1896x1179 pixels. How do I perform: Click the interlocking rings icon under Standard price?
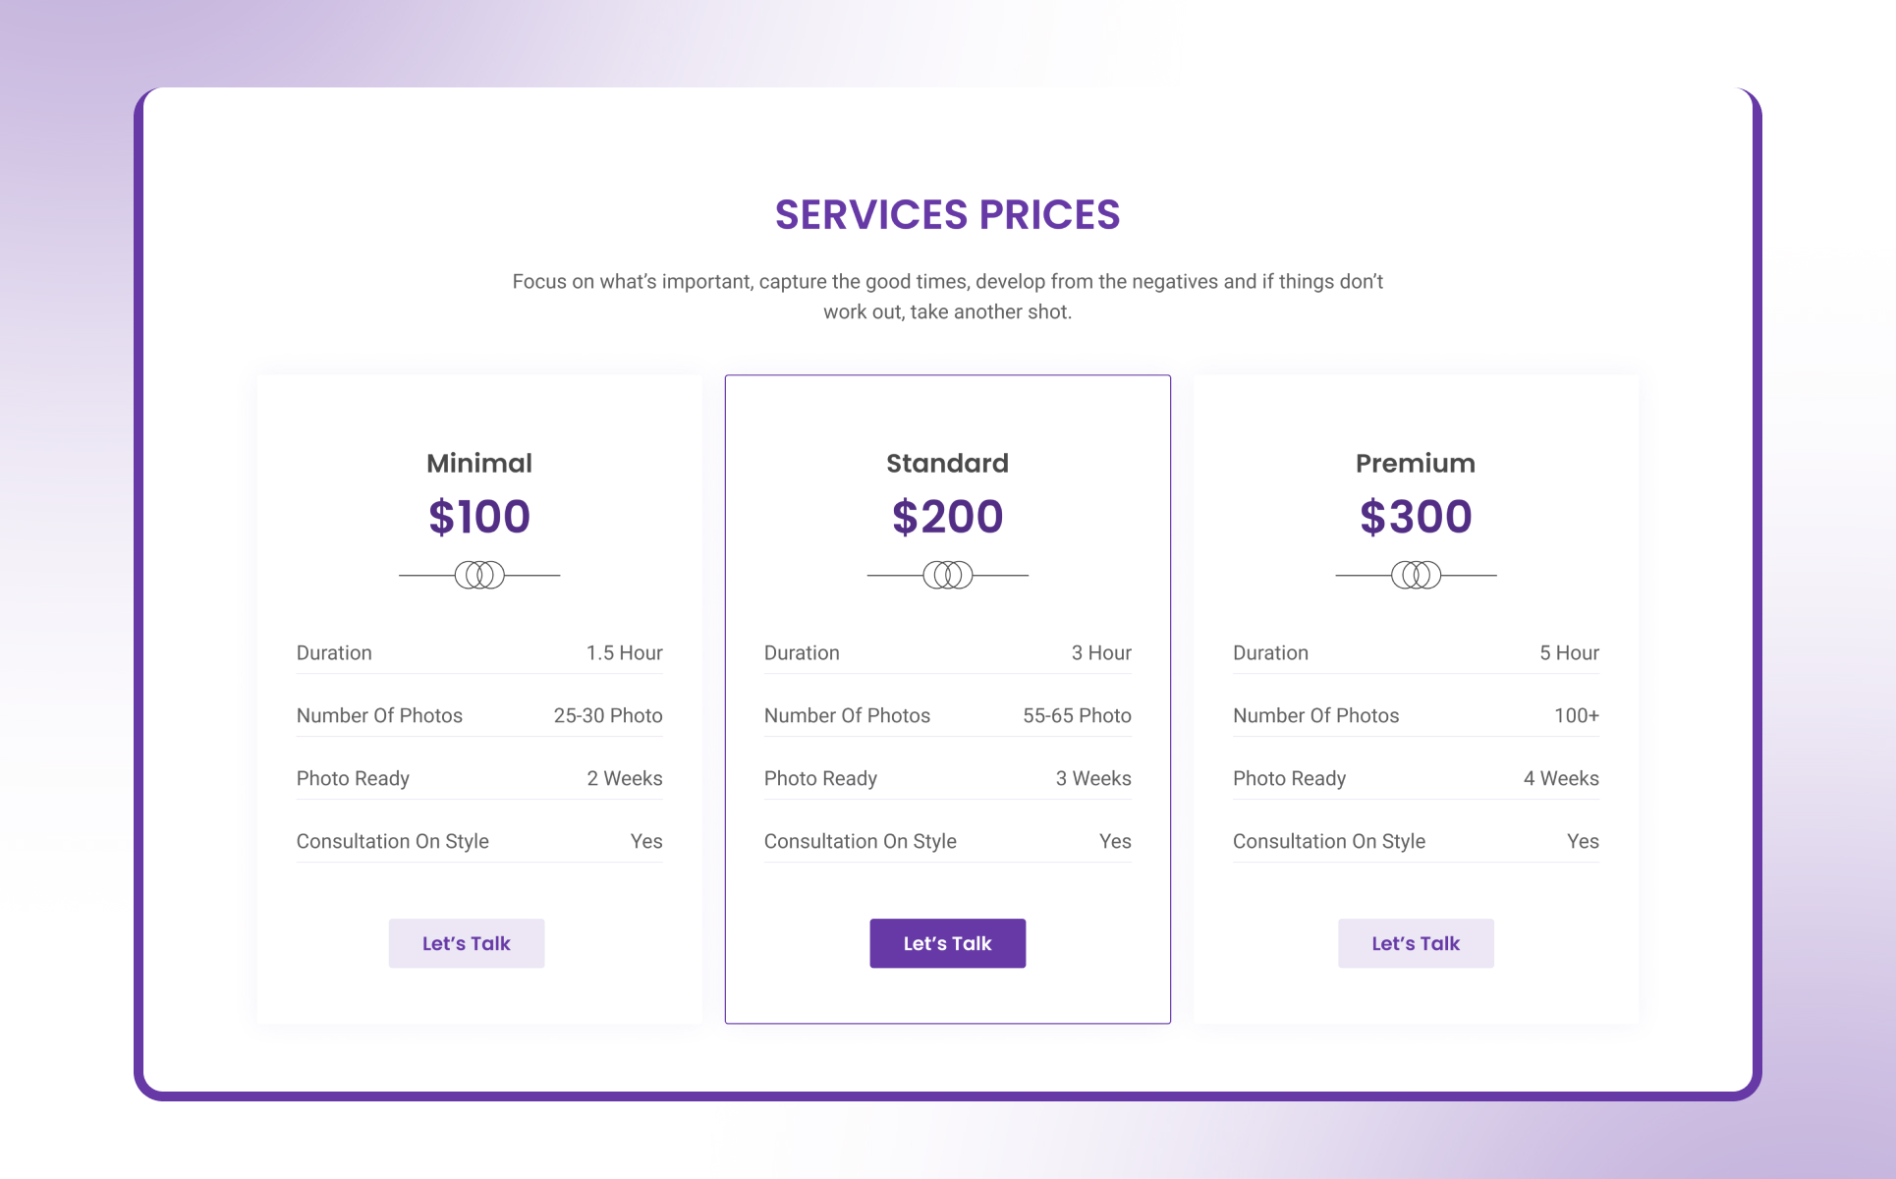[x=947, y=575]
